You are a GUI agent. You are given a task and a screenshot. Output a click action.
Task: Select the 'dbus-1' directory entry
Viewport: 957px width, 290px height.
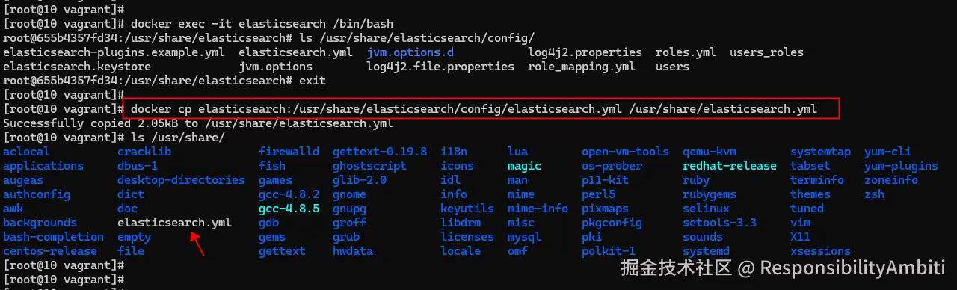click(138, 166)
